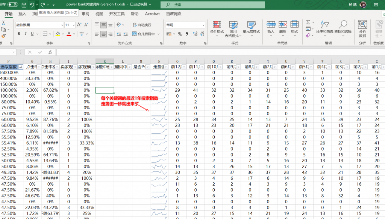This screenshot has height=219, width=385.
Task: Apply percent style with the % icon
Action: 180,34
